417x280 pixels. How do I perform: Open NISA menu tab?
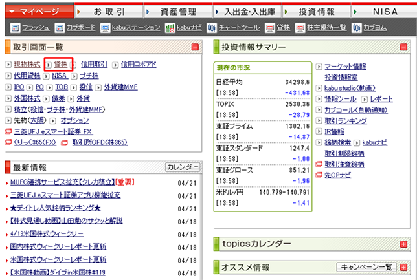tap(385, 12)
